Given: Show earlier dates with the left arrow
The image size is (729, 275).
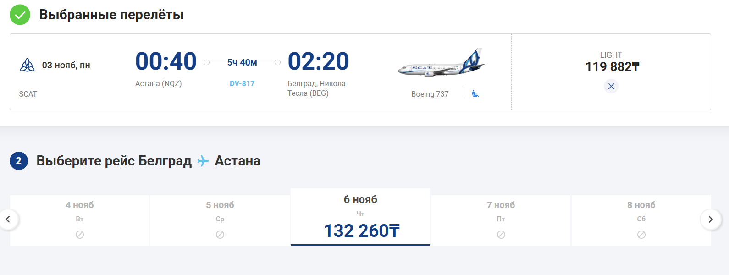Looking at the screenshot, I should point(8,220).
